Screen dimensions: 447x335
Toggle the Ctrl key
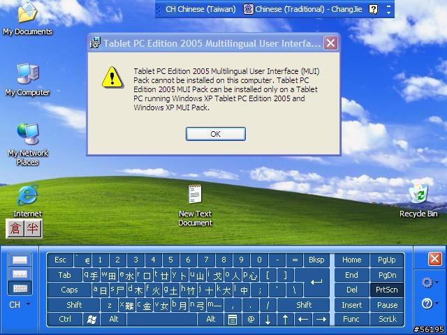click(x=65, y=320)
